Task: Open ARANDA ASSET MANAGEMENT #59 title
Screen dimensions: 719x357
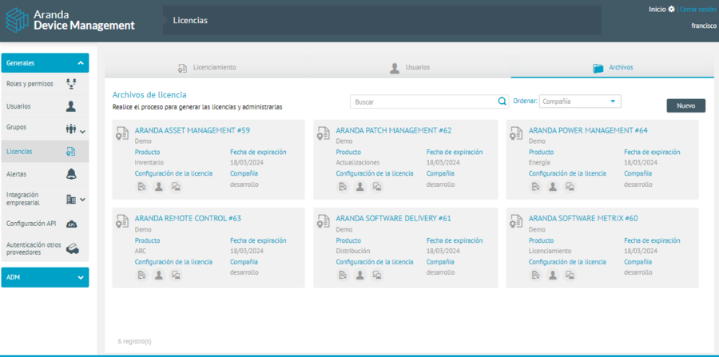Action: click(x=192, y=130)
